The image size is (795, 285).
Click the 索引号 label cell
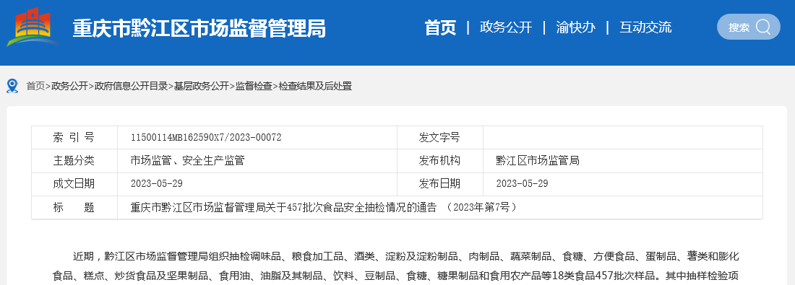click(74, 138)
